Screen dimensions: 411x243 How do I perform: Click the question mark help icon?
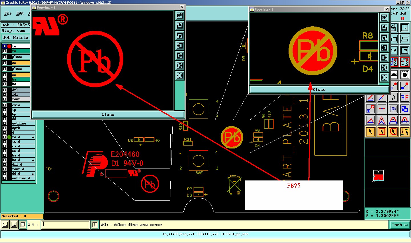pyautogui.click(x=405, y=51)
